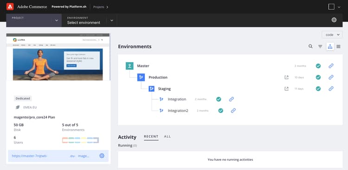Expand the user account menu chevron
Viewport: 348px width, 170px height.
point(339,7)
